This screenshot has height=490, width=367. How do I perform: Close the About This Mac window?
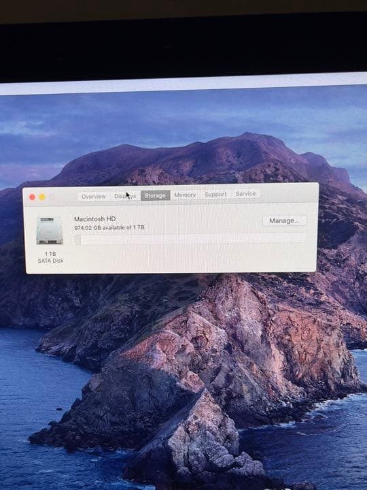[x=32, y=197]
